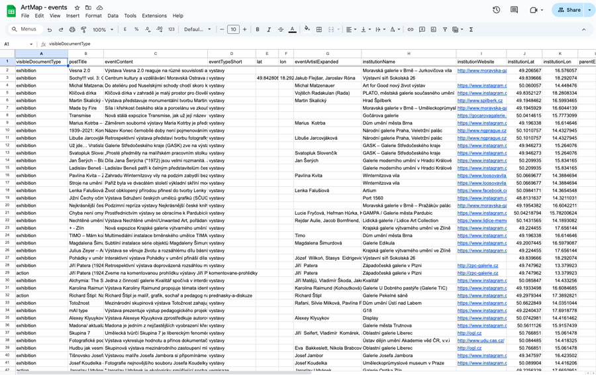
Task: Open the Tools menu
Action: pos(130,16)
